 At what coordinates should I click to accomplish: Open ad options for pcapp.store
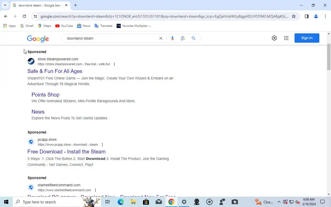102,145
